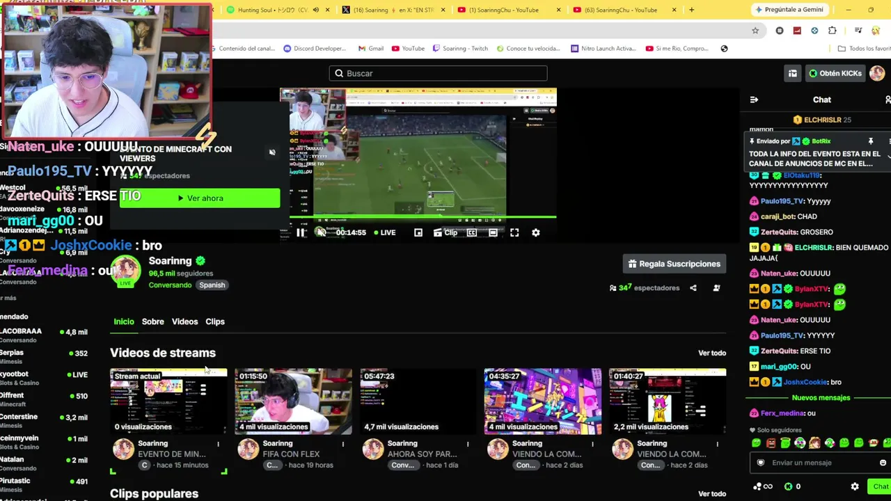Open options menu for FIFA CON FLEX video
The width and height of the screenshot is (891, 501).
pos(342,444)
